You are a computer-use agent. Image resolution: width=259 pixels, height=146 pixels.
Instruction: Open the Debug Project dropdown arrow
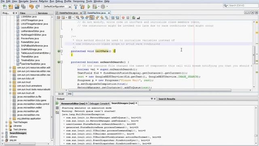click(x=99, y=6)
